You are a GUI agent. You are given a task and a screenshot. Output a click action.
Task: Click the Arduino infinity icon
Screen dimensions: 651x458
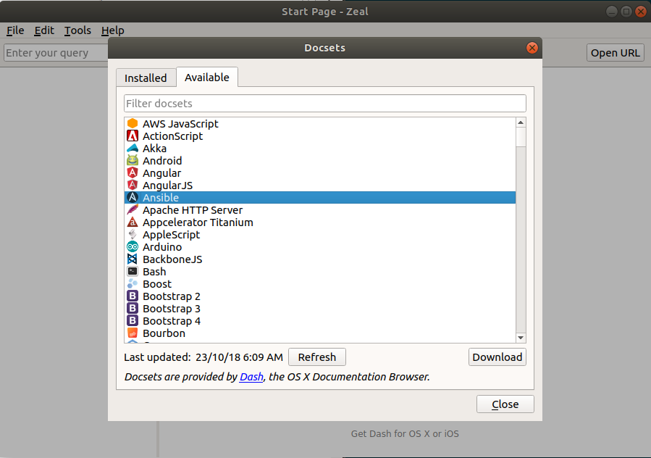[x=133, y=247]
